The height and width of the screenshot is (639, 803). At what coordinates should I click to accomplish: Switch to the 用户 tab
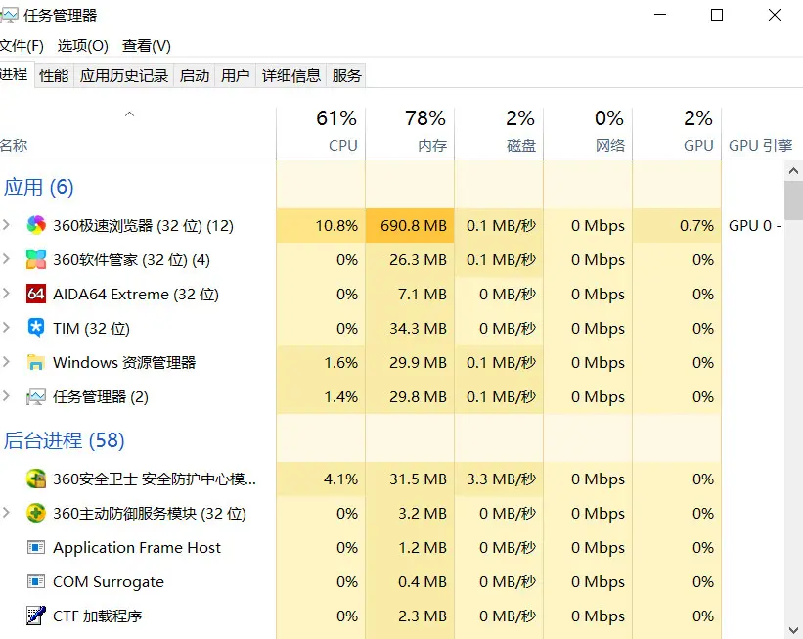click(x=236, y=76)
